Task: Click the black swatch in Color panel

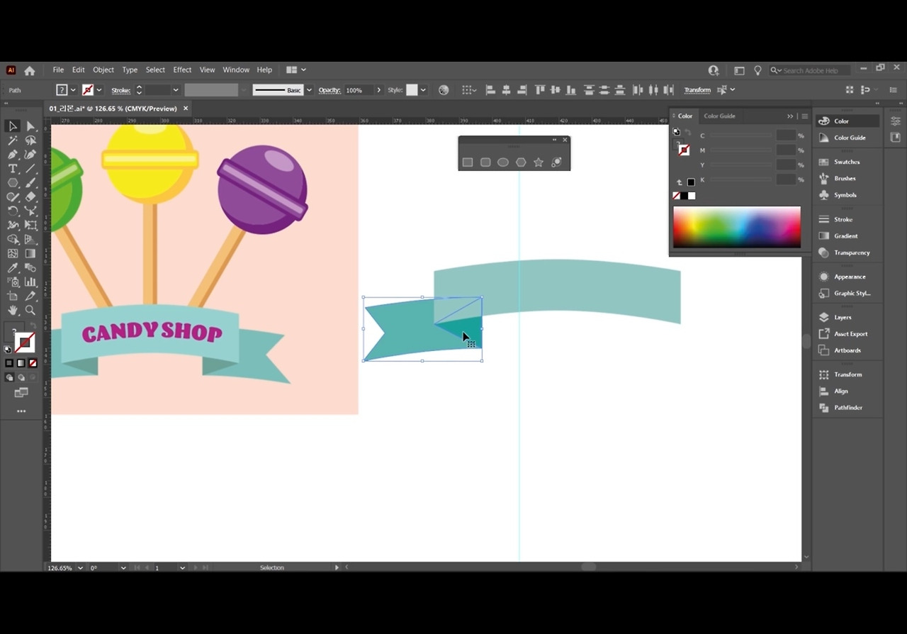Action: point(684,196)
